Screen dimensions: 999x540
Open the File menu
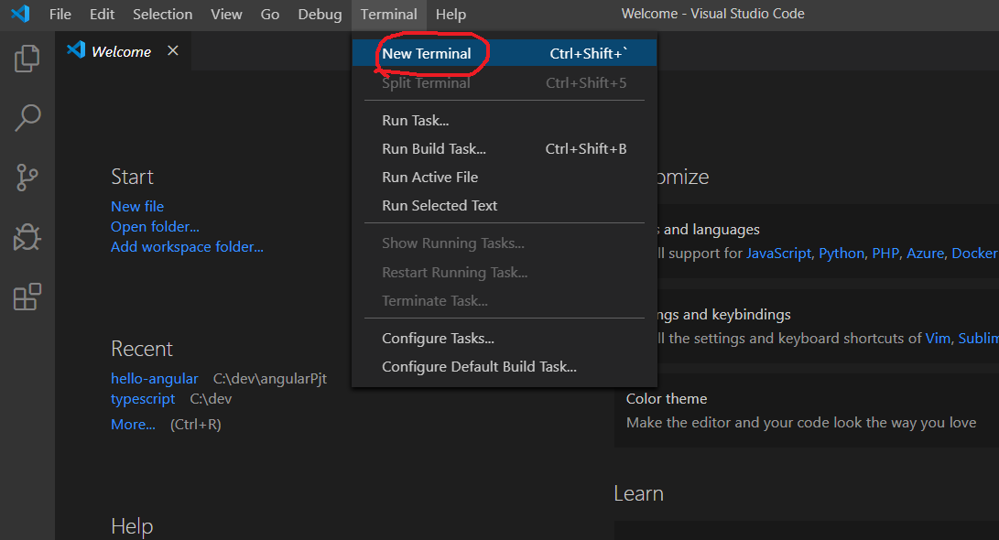tap(60, 14)
